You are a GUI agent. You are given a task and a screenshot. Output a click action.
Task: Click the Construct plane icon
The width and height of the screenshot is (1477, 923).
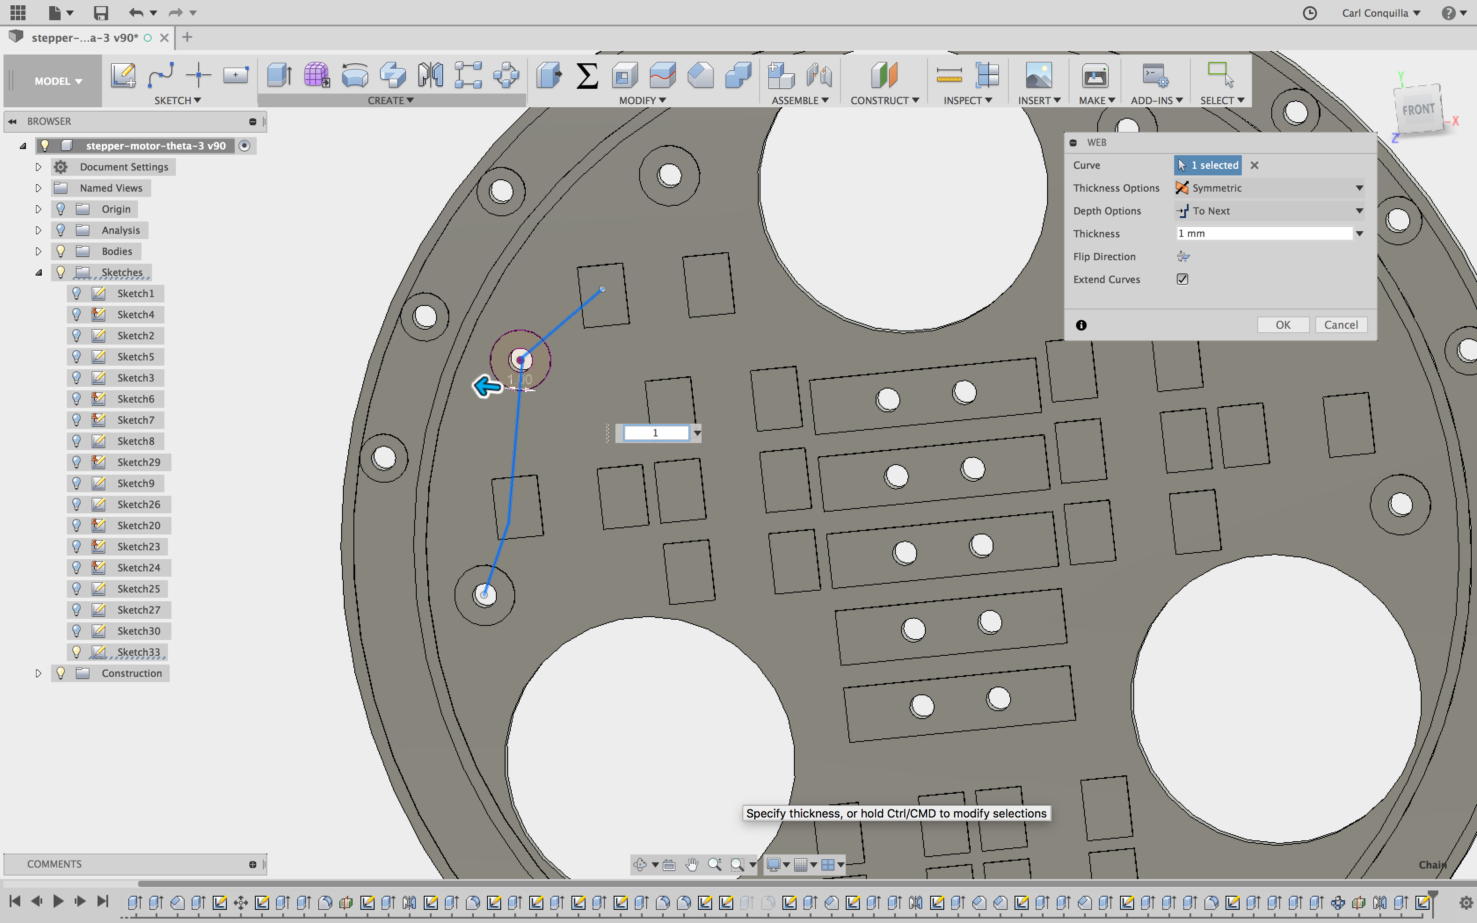pyautogui.click(x=884, y=76)
